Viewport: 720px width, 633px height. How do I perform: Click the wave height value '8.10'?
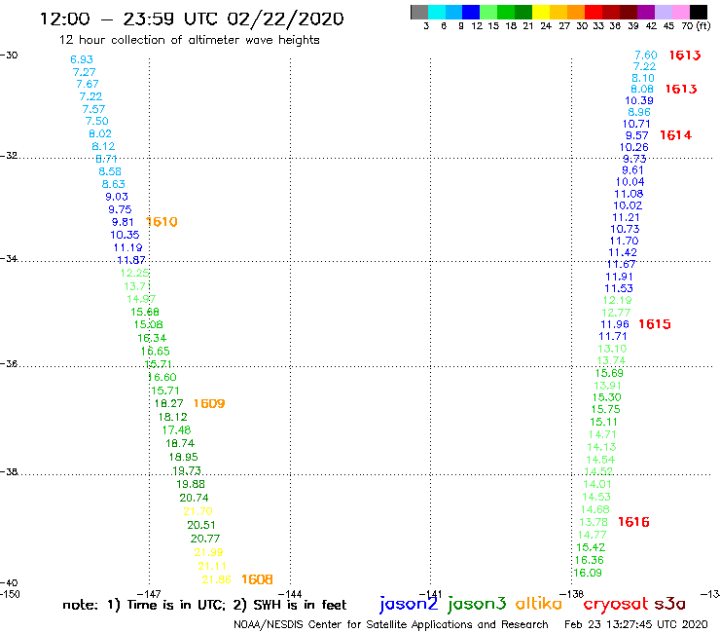(x=643, y=78)
